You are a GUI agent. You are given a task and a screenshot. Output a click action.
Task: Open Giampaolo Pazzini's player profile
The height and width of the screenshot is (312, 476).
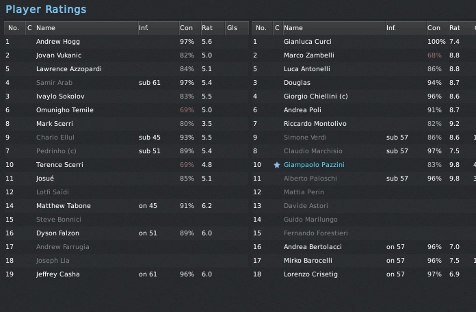tap(314, 165)
